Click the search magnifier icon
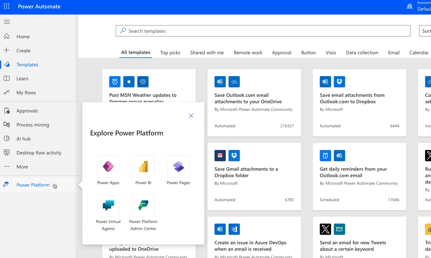 [123, 31]
